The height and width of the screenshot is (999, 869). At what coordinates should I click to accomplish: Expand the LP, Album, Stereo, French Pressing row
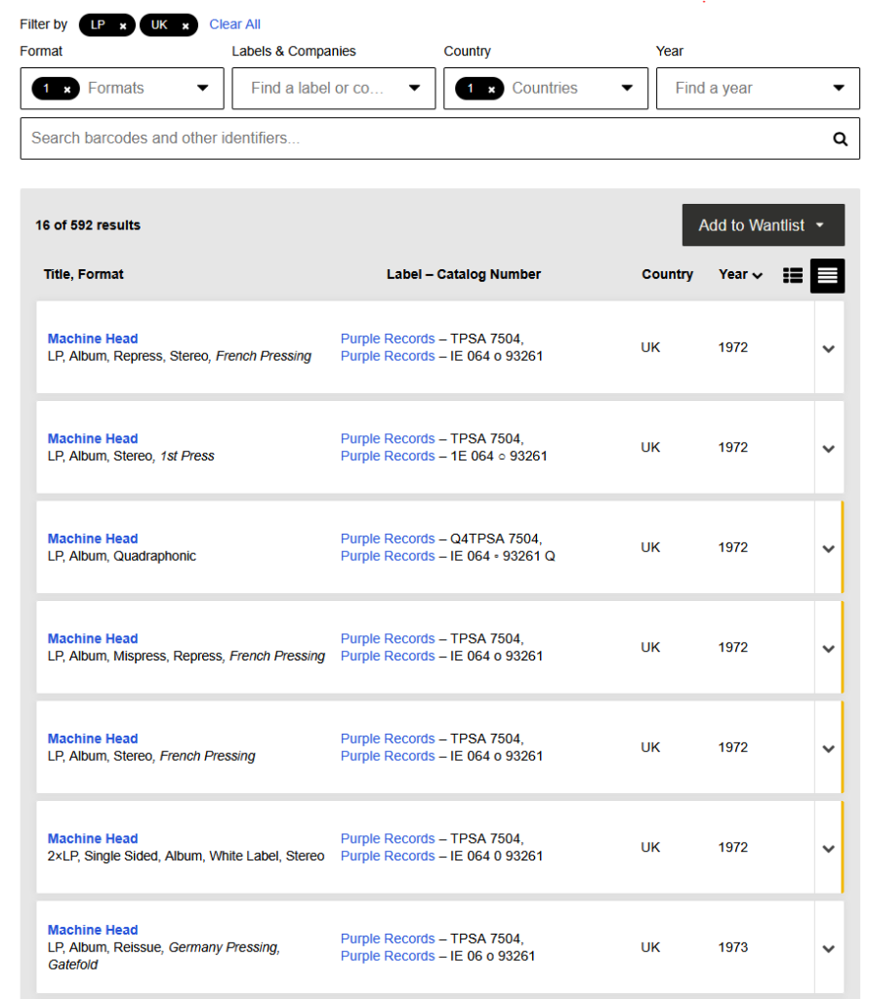tap(828, 748)
